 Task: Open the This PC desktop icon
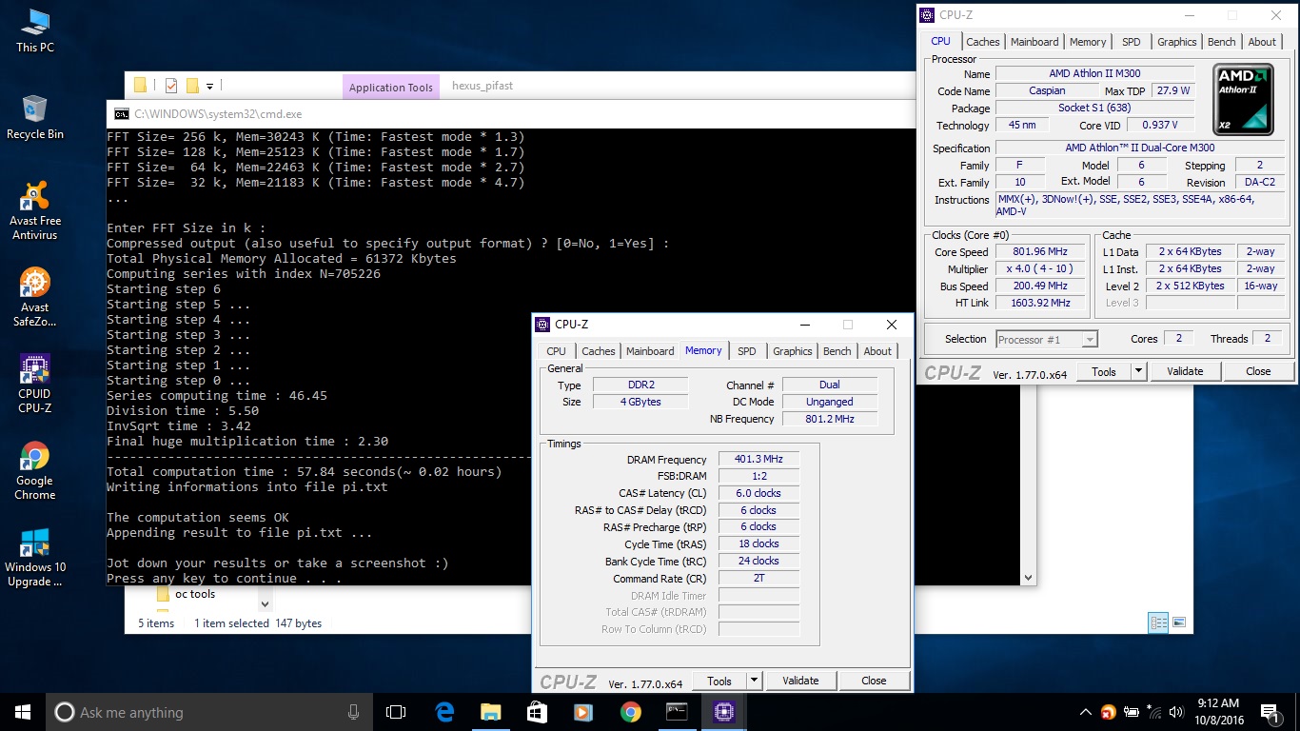[35, 30]
